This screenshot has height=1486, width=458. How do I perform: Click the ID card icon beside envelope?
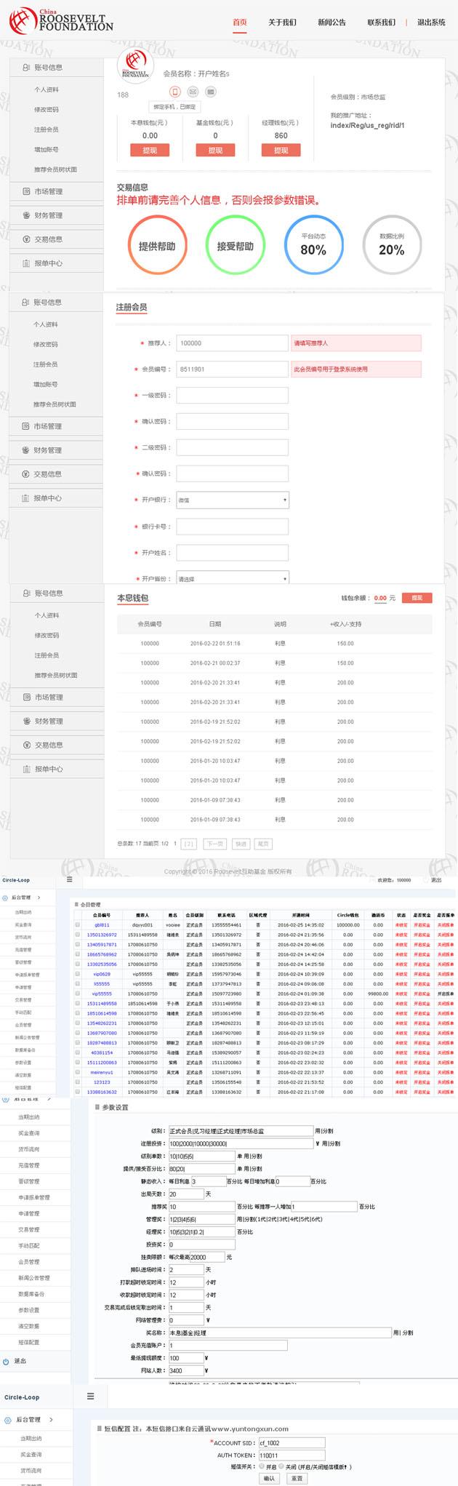[210, 92]
